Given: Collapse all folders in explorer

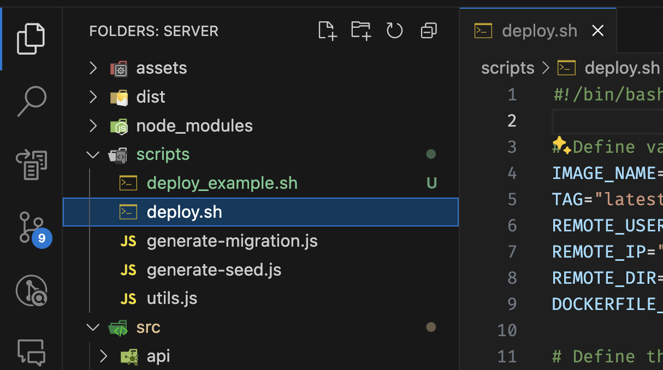Looking at the screenshot, I should coord(429,31).
